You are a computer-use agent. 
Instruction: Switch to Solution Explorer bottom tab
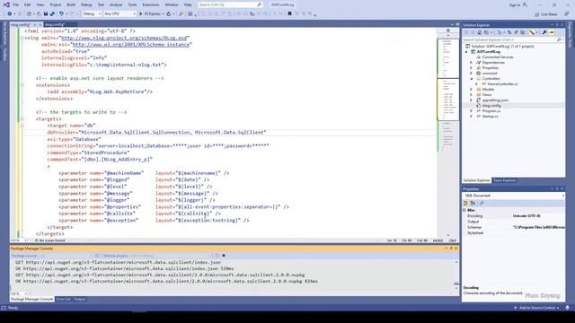[x=476, y=180]
